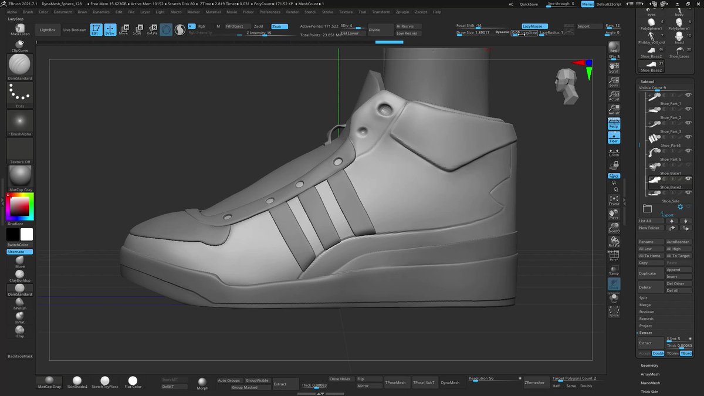Click the Actual size icon
The width and height of the screenshot is (704, 396).
[x=614, y=95]
